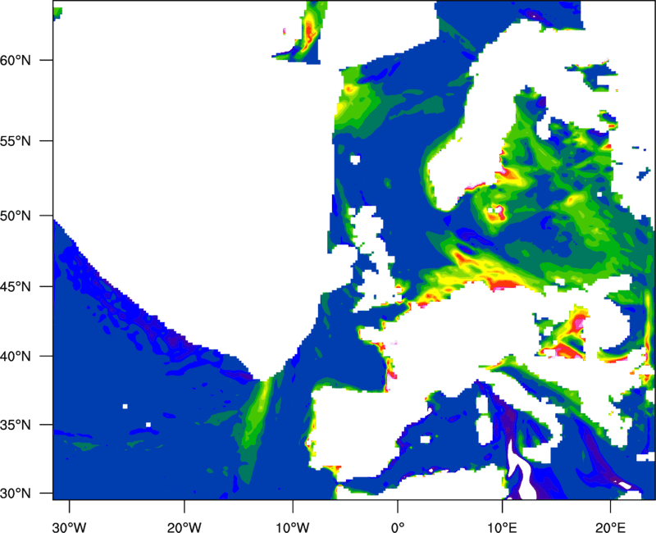Click the 35°N latitude label

click(16, 425)
